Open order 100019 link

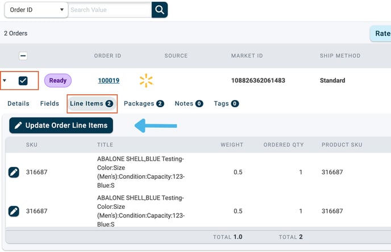(x=109, y=81)
